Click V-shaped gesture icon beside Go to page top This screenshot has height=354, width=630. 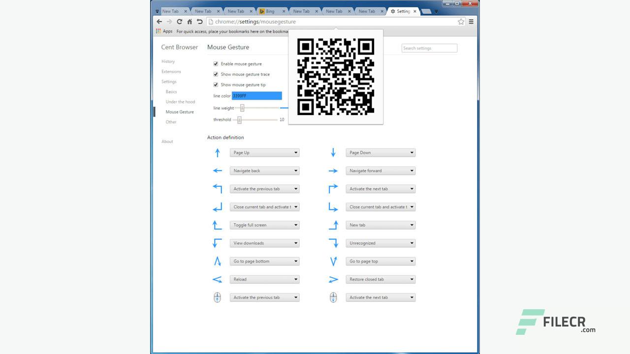333,261
